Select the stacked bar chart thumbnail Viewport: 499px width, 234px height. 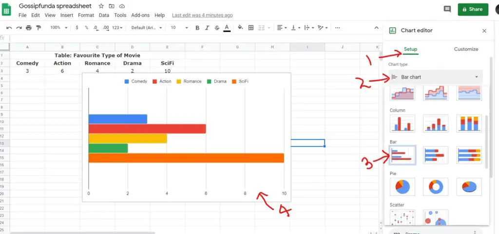pos(436,155)
